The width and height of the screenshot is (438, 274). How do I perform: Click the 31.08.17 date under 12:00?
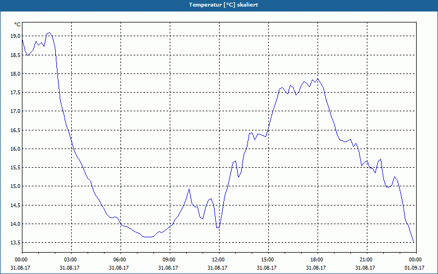point(217,267)
